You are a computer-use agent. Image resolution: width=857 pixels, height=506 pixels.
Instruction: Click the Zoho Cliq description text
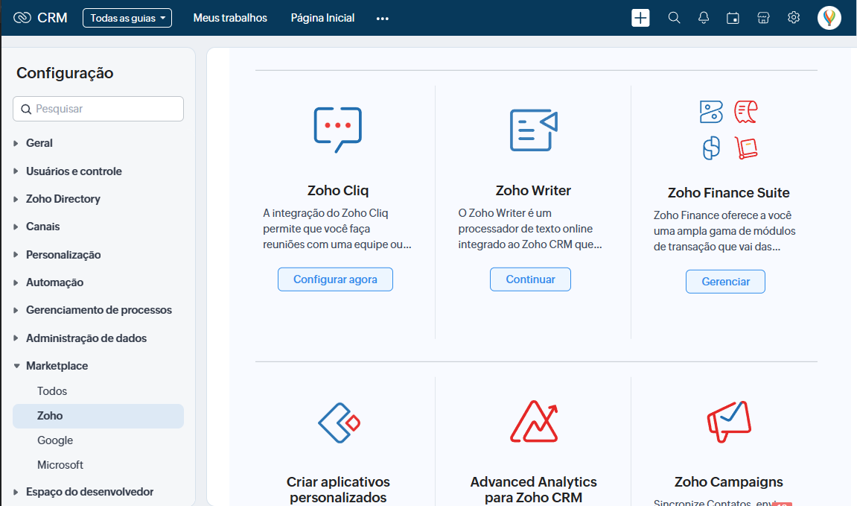[337, 229]
